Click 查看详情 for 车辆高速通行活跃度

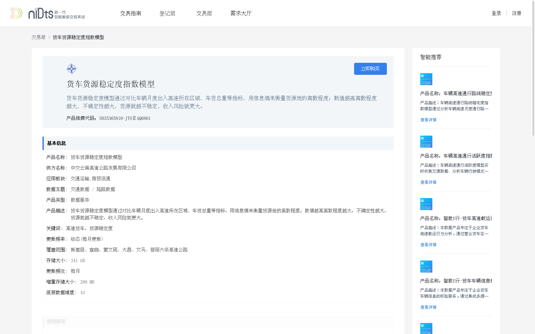428,182
